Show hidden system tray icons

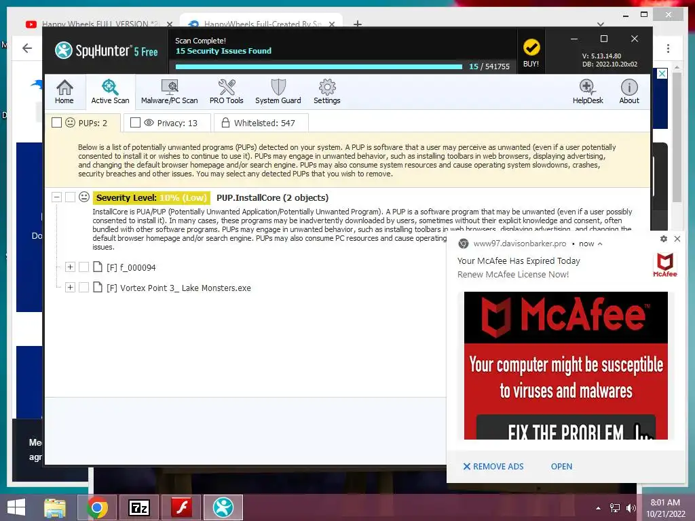(599, 508)
